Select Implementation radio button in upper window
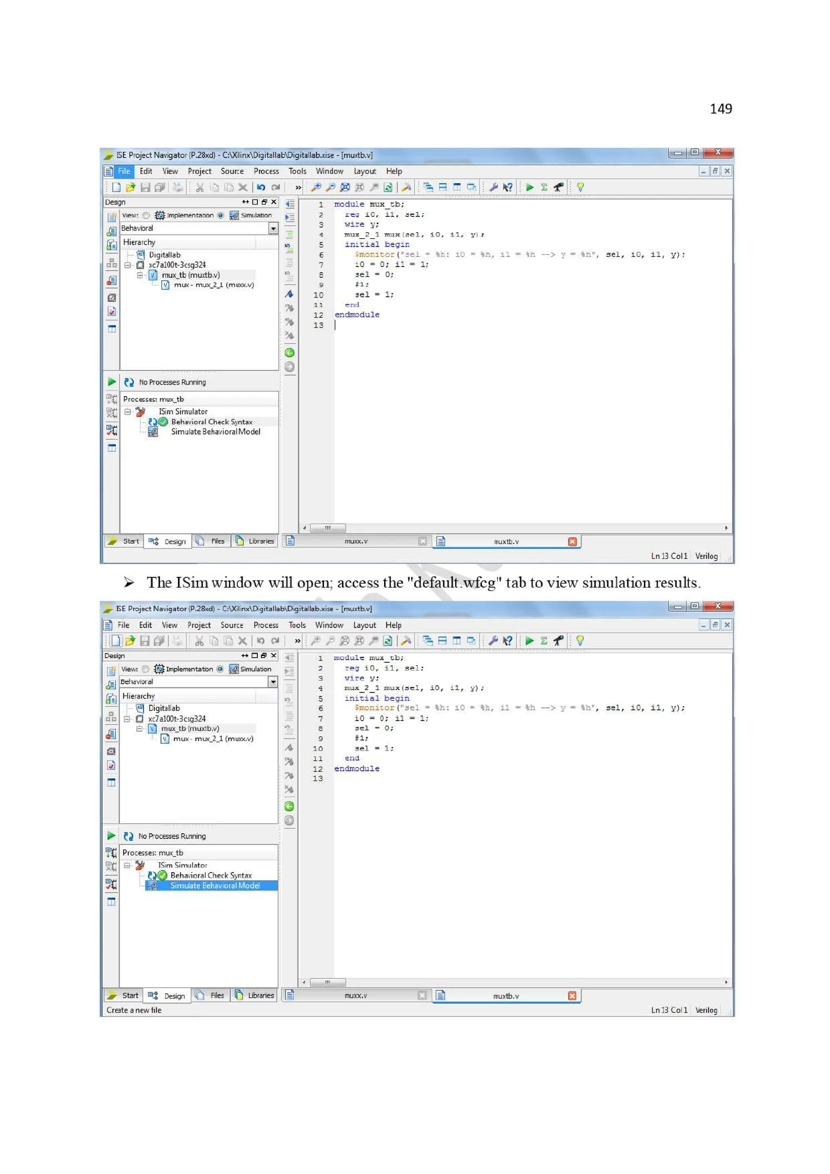Screen dimensions: 830x1174 click(147, 215)
